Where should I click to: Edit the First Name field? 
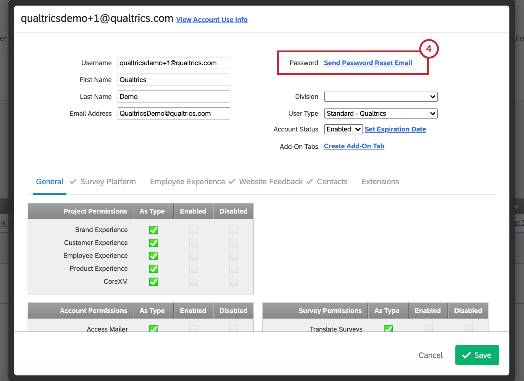click(x=174, y=80)
